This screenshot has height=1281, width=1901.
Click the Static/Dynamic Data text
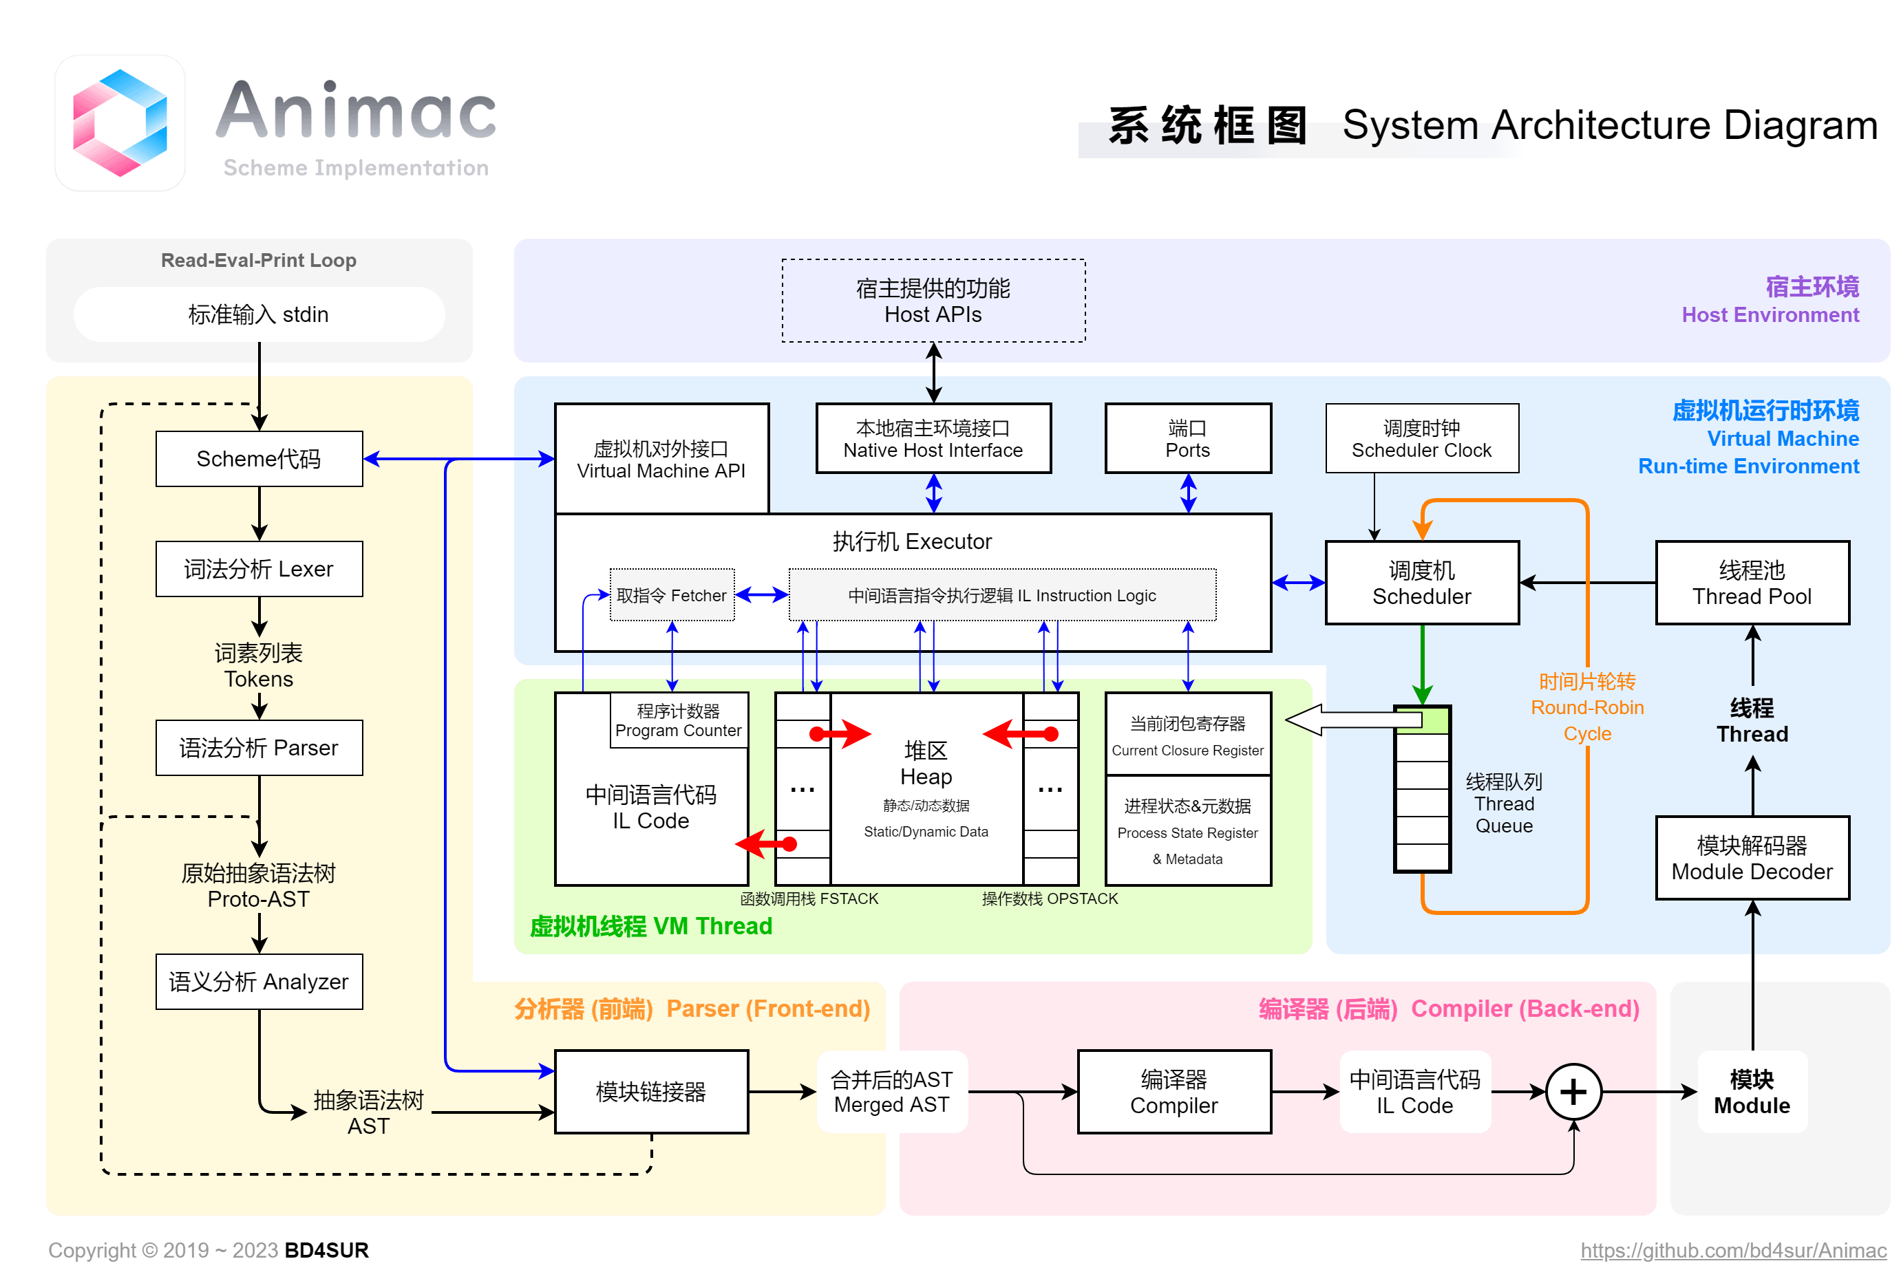tap(926, 831)
